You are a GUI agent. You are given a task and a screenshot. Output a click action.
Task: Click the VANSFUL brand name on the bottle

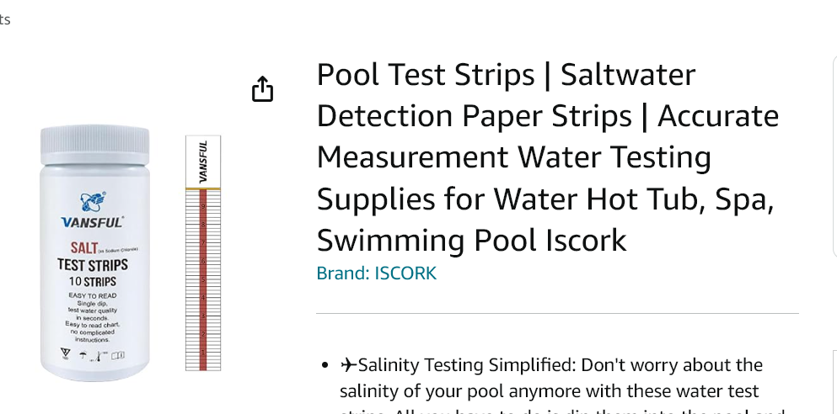pos(93,223)
